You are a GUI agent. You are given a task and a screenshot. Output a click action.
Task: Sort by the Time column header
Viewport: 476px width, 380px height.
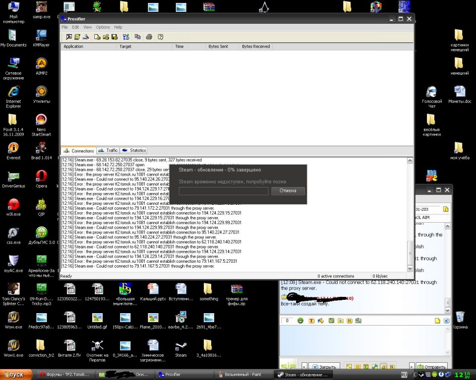tap(188, 47)
